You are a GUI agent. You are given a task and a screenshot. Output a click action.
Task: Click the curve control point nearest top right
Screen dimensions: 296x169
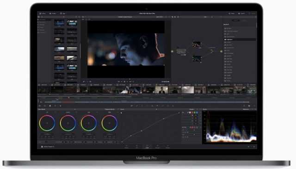pyautogui.click(x=179, y=113)
